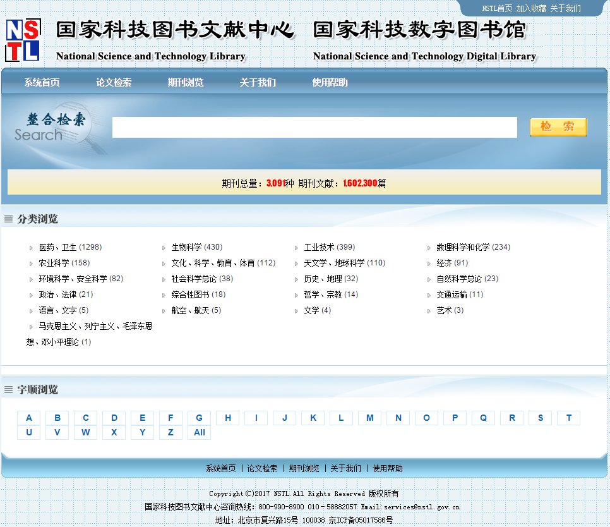Screen dimensions: 610x527
Task: Browse journals starting with letter M
Action: 370,418
